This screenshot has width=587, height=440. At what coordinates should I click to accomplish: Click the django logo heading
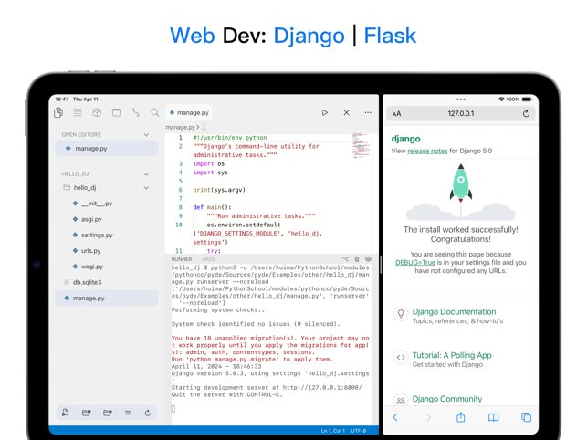(405, 139)
